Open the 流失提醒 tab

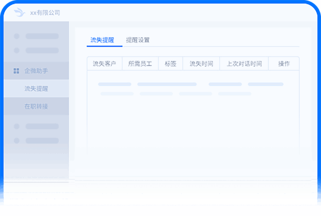point(102,40)
